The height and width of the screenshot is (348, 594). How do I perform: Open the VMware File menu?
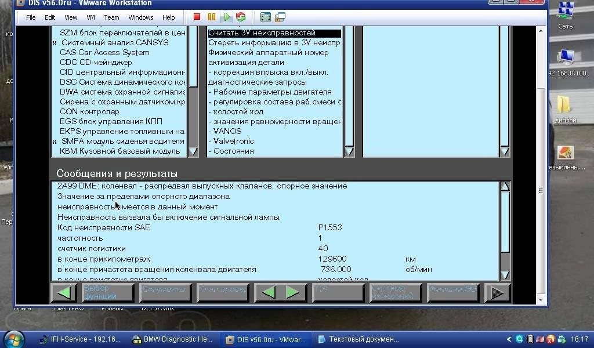point(31,17)
